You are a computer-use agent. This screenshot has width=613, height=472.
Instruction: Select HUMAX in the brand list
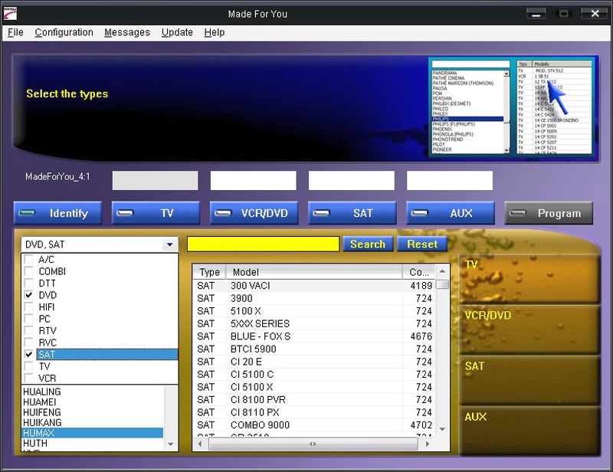tap(92, 433)
